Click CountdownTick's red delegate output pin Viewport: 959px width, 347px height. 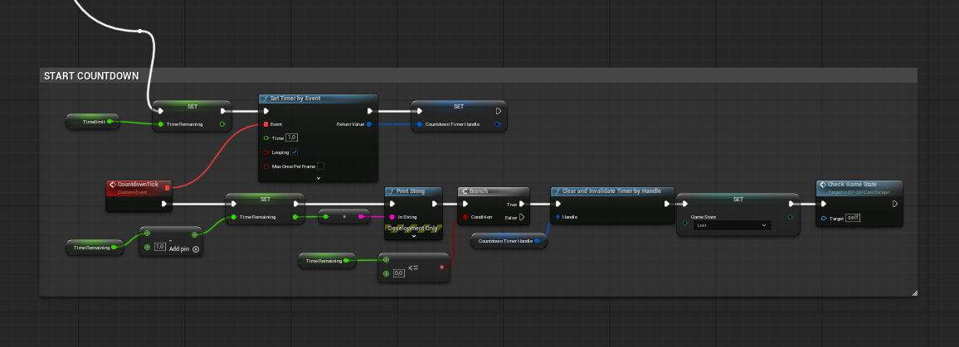[x=167, y=188]
